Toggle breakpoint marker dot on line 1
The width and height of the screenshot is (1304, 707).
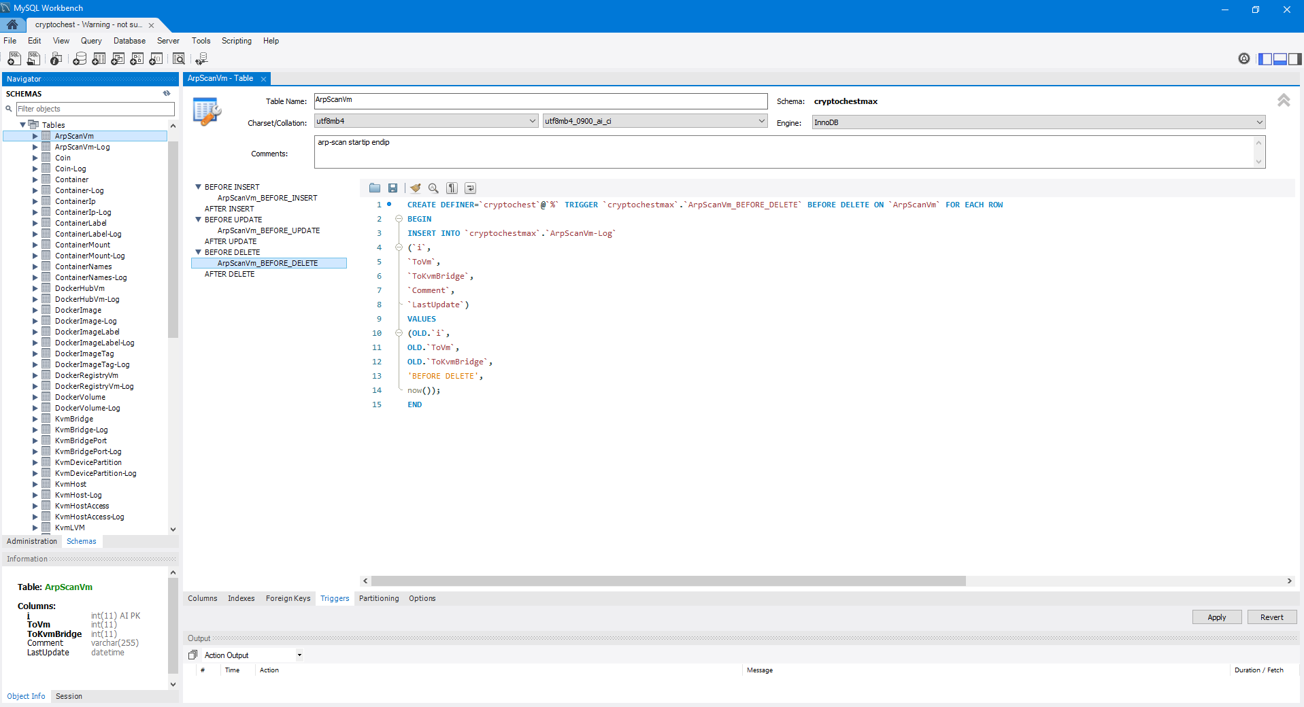coord(389,204)
